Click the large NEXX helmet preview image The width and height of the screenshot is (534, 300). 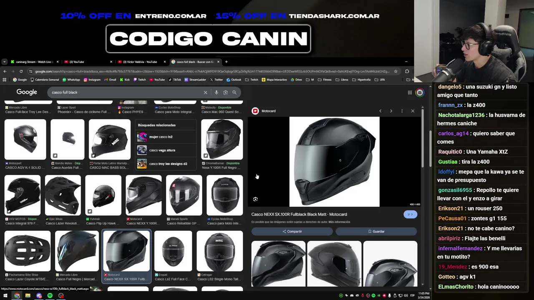335,162
